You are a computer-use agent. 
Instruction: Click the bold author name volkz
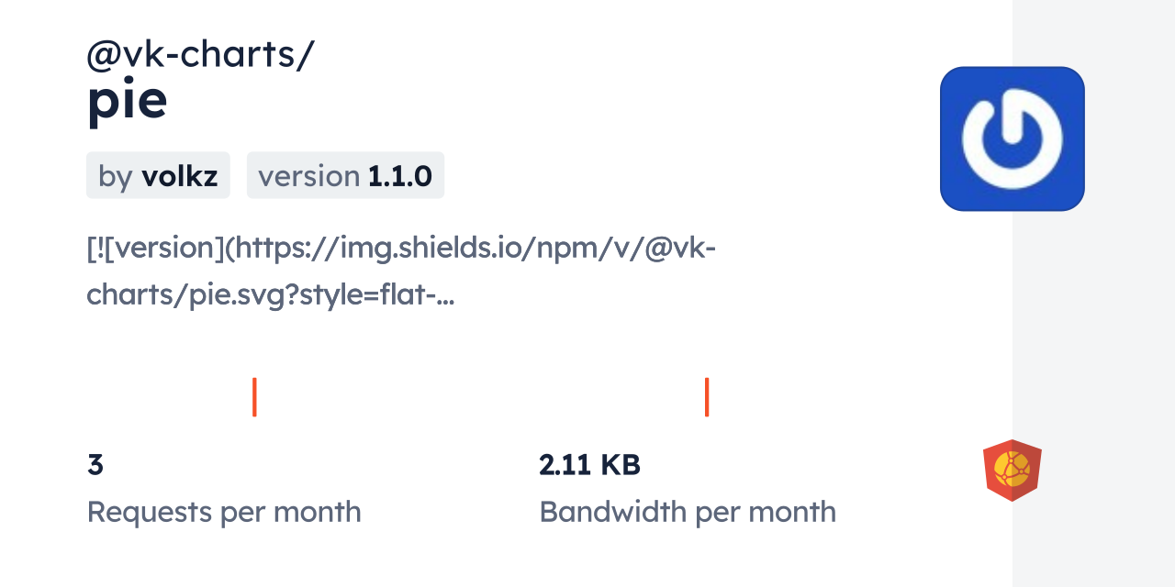pos(179,176)
